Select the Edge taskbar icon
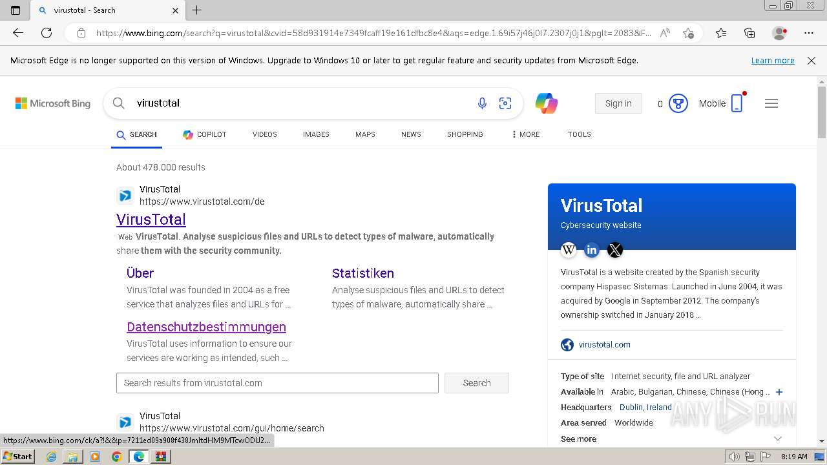 point(138,457)
